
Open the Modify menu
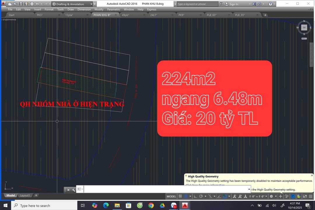(x=99, y=9)
